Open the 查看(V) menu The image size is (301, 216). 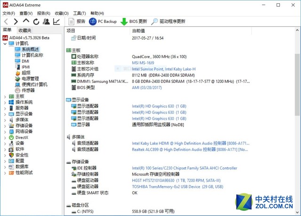(x=26, y=13)
